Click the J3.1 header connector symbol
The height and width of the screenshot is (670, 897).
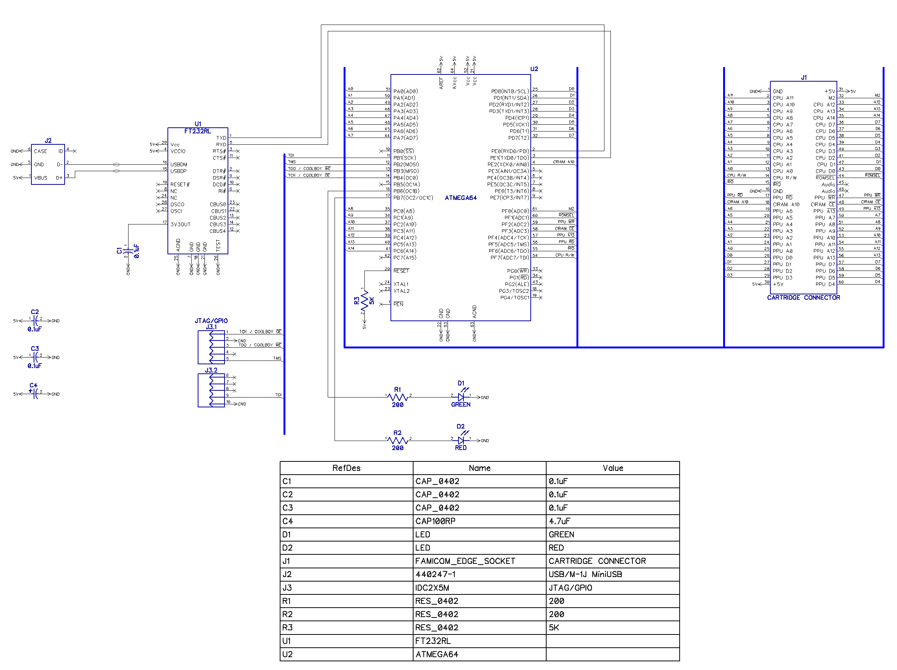pyautogui.click(x=211, y=347)
